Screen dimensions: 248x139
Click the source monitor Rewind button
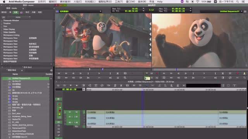(59, 73)
